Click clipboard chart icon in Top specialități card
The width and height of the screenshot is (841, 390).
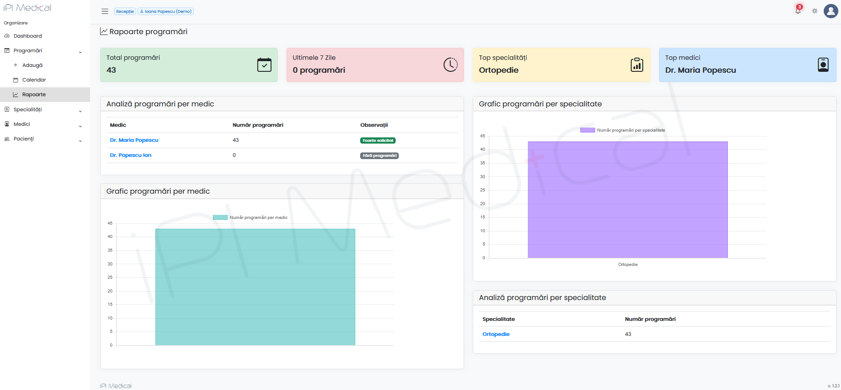[637, 65]
